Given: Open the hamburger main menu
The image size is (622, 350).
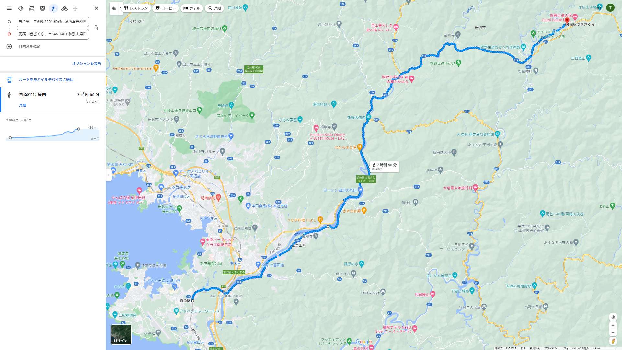Looking at the screenshot, I should coord(9,8).
